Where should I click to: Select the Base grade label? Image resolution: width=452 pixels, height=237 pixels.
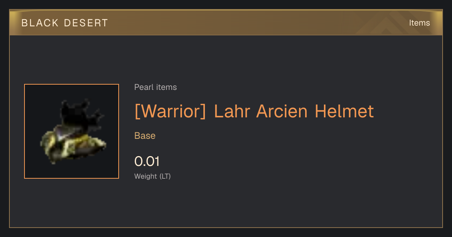click(145, 136)
